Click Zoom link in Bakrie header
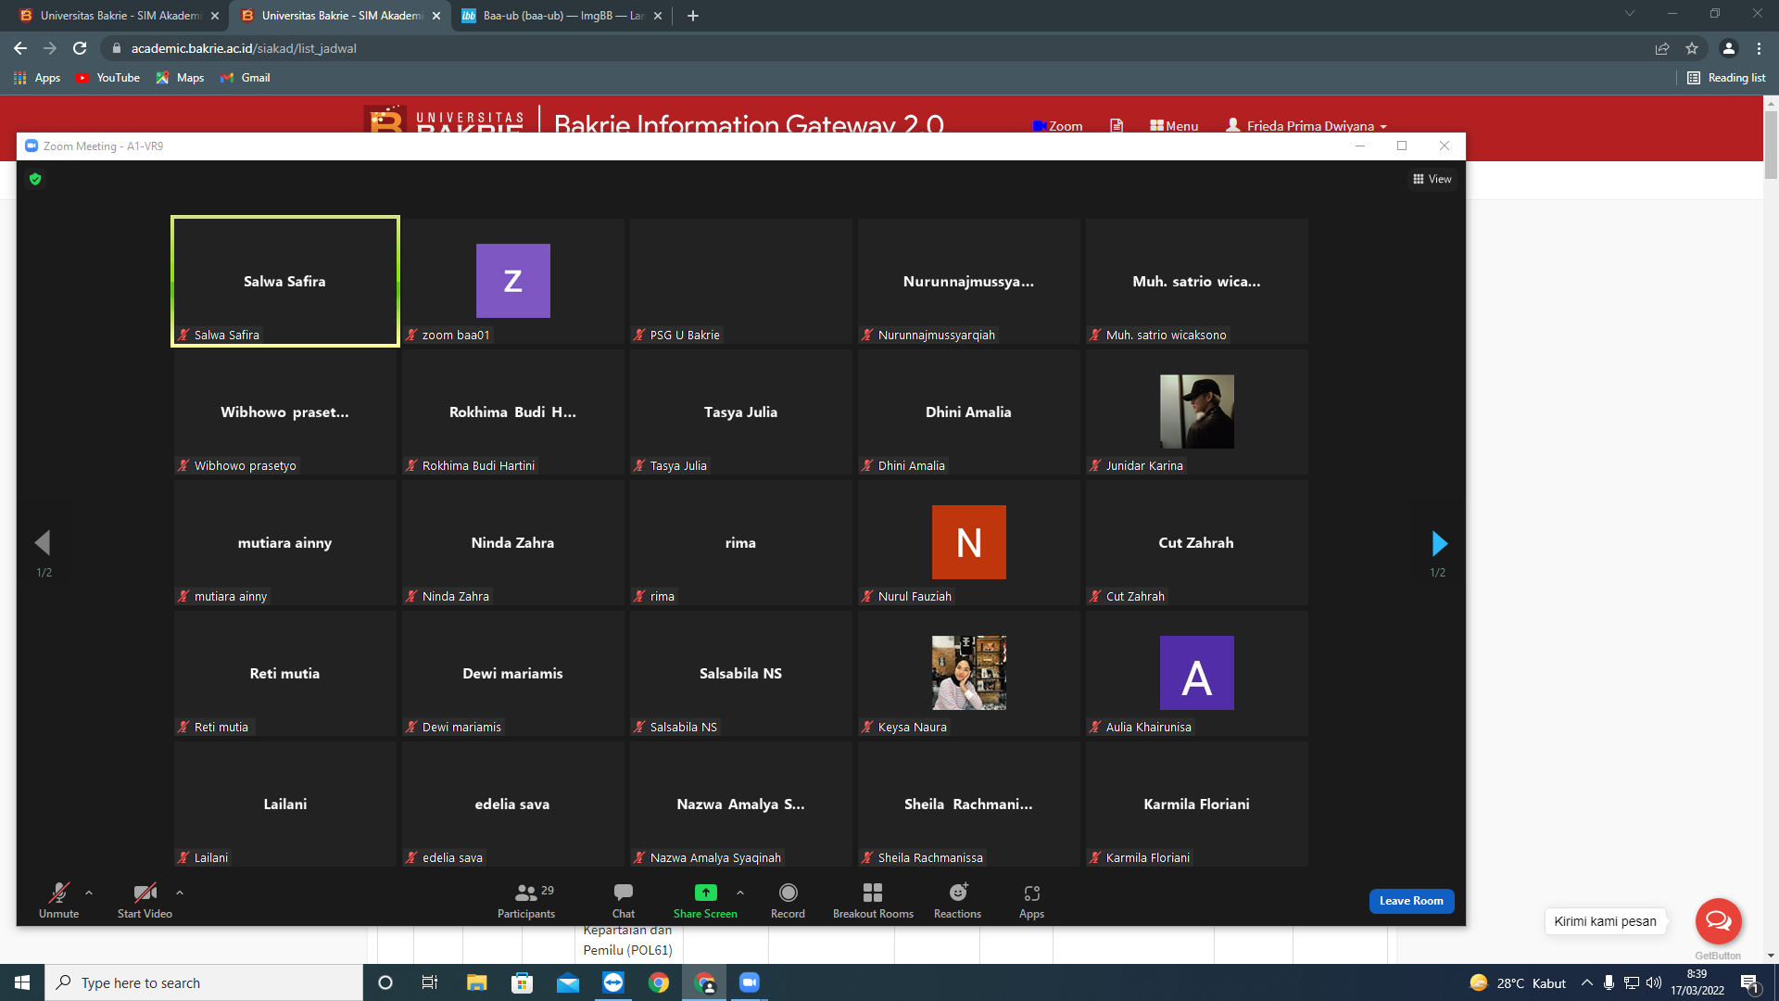This screenshot has width=1779, height=1001. click(x=1058, y=126)
